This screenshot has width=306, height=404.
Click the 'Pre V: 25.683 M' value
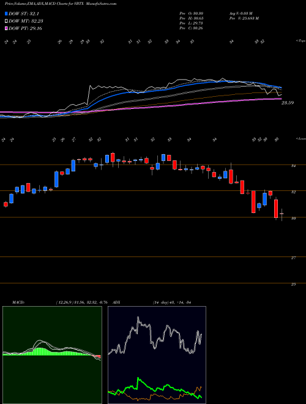click(244, 18)
